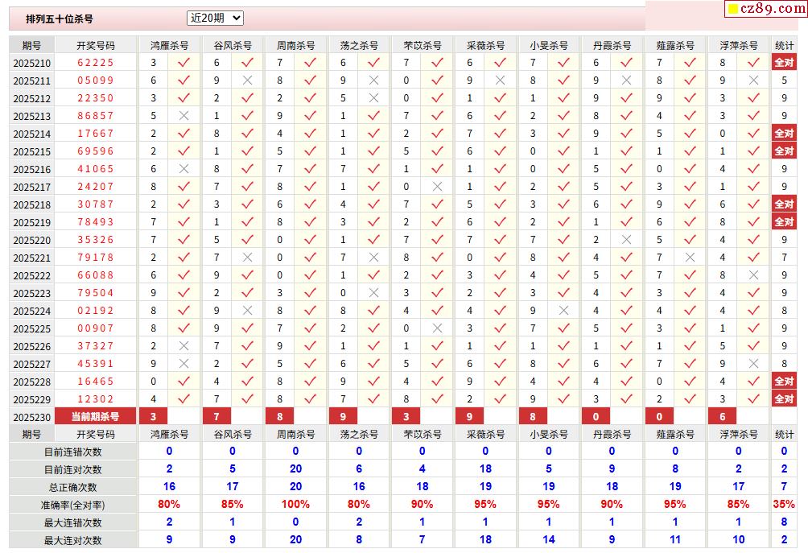Click the X mark for 谷风杀号 in row 2025211
The height and width of the screenshot is (553, 808).
(x=247, y=80)
